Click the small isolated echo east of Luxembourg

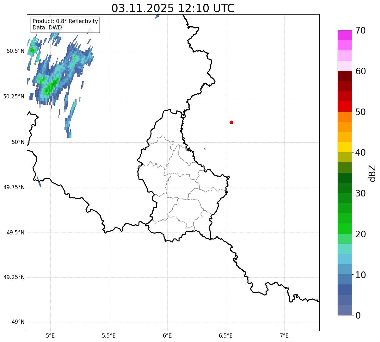[x=205, y=149]
